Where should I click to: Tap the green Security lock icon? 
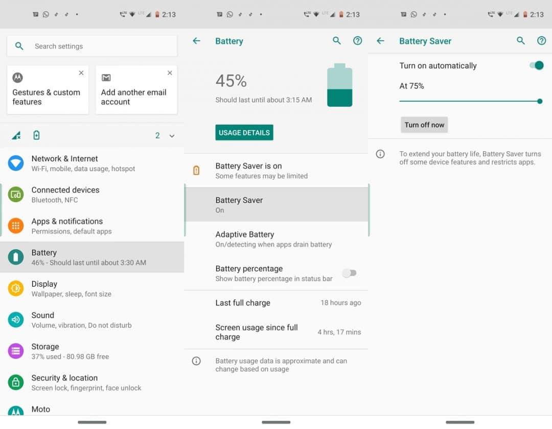tap(16, 382)
